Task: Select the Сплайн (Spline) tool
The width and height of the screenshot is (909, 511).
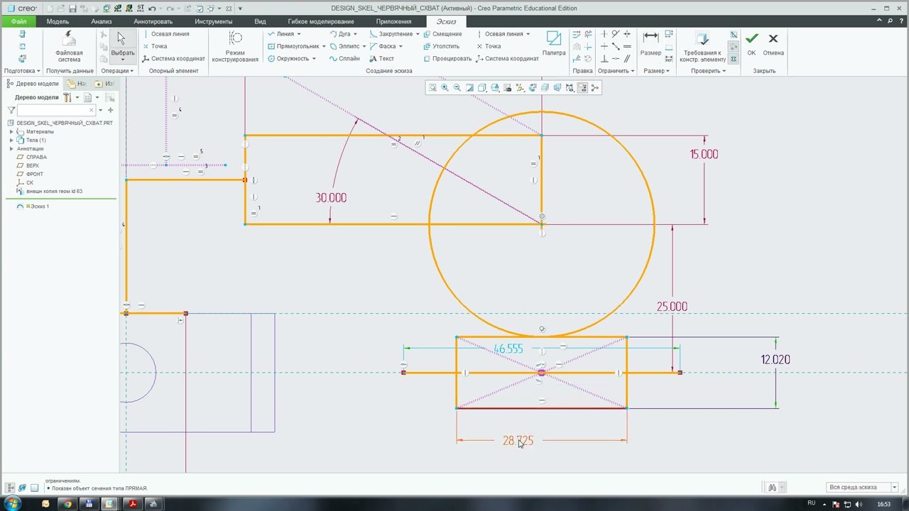Action: 344,58
